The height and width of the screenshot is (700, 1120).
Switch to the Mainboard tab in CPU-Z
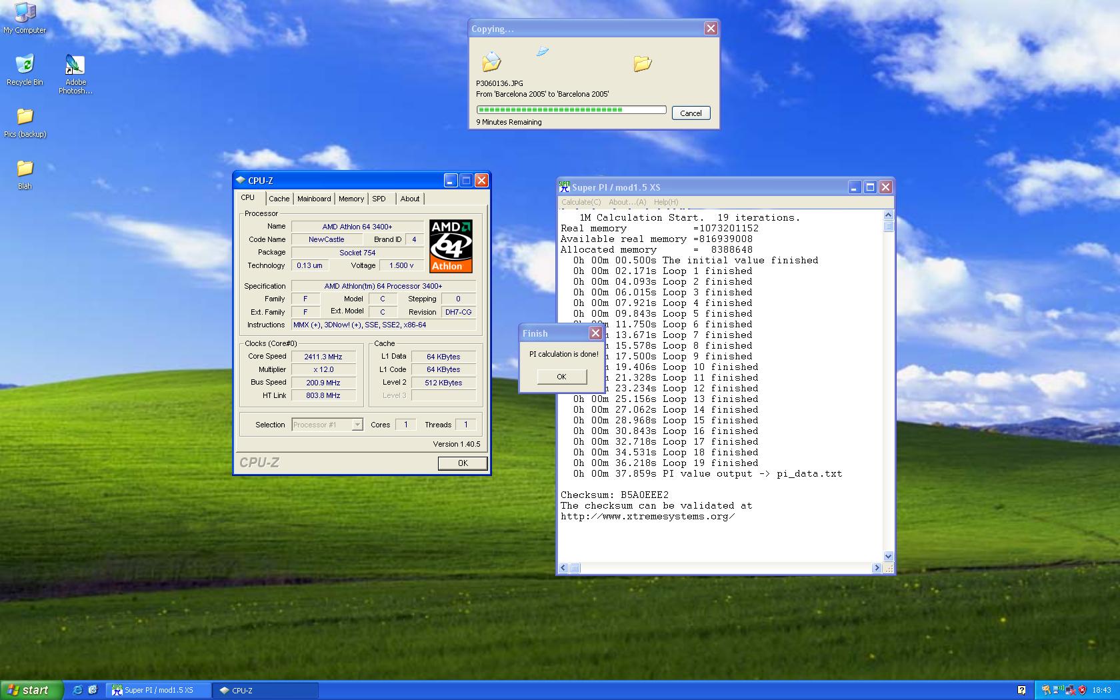click(x=314, y=199)
